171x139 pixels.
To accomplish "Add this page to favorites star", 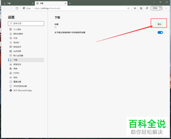I will click(x=128, y=8).
